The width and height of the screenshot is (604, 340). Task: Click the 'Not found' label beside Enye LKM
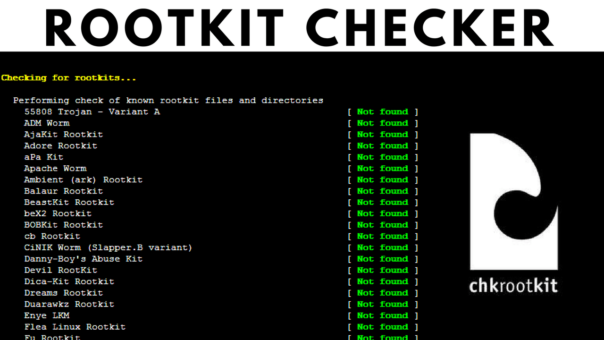pos(383,315)
